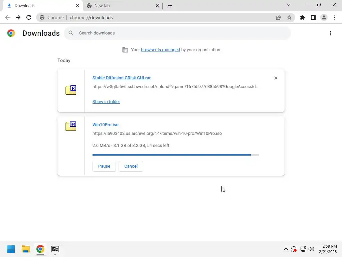Click the sync status tray icon
Viewport: 342px width, 257px height.
pos(294,249)
